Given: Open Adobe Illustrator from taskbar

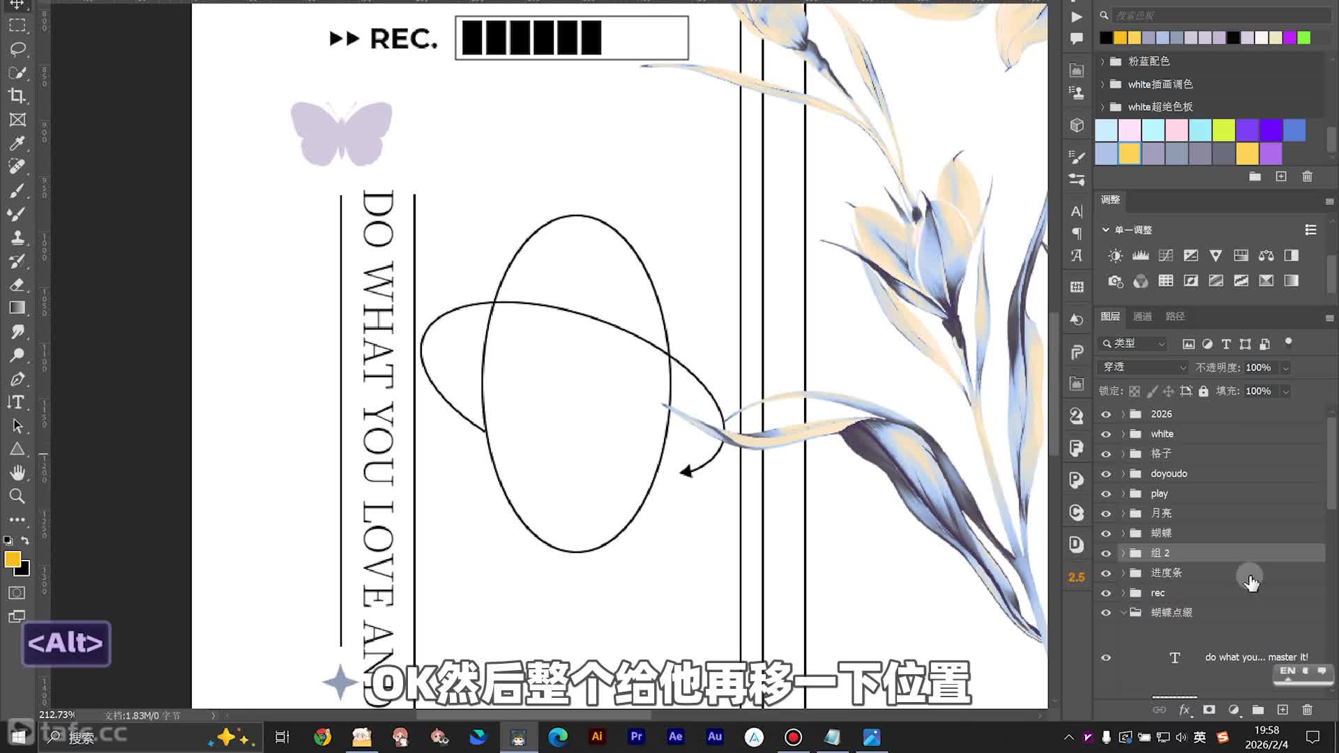Looking at the screenshot, I should 597,737.
